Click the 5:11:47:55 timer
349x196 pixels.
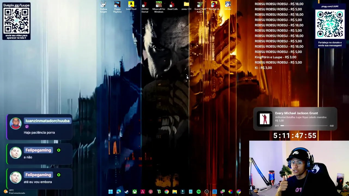[295, 136]
